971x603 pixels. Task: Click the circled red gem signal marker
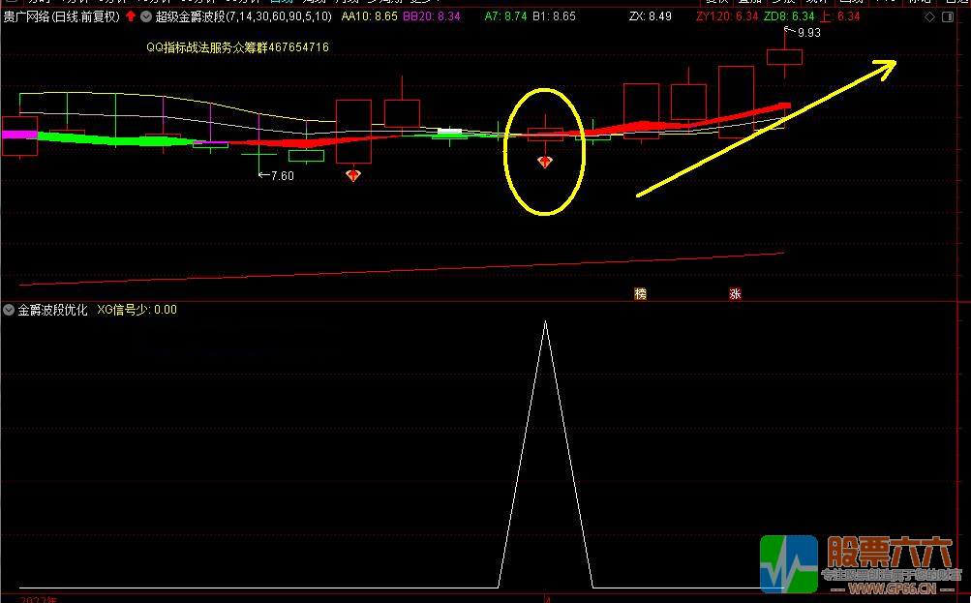(545, 162)
